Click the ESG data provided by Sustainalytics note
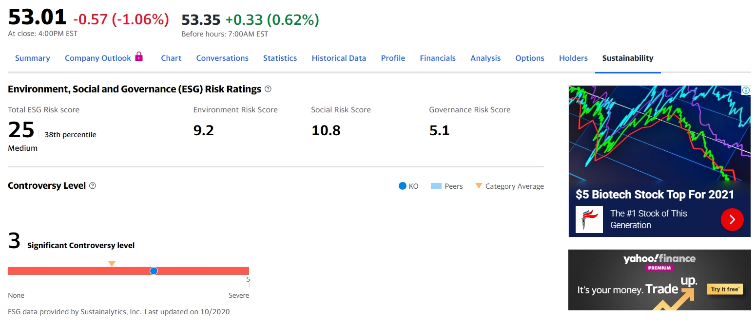Screen dimensions: 755x323 point(119,311)
